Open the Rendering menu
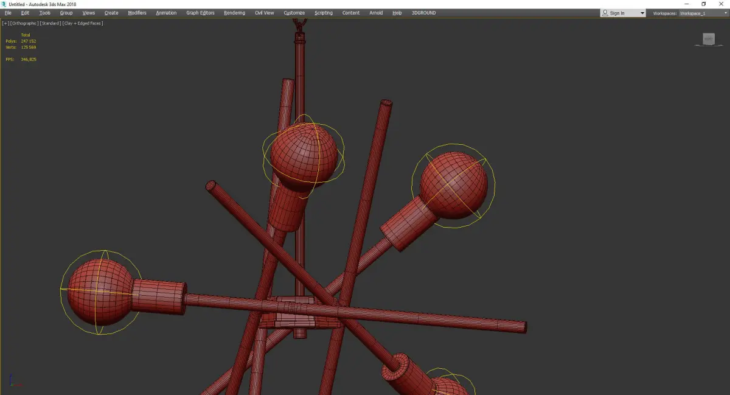This screenshot has width=730, height=395. [x=234, y=13]
